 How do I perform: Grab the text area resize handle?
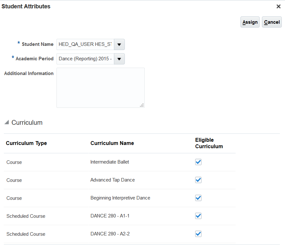142,105
